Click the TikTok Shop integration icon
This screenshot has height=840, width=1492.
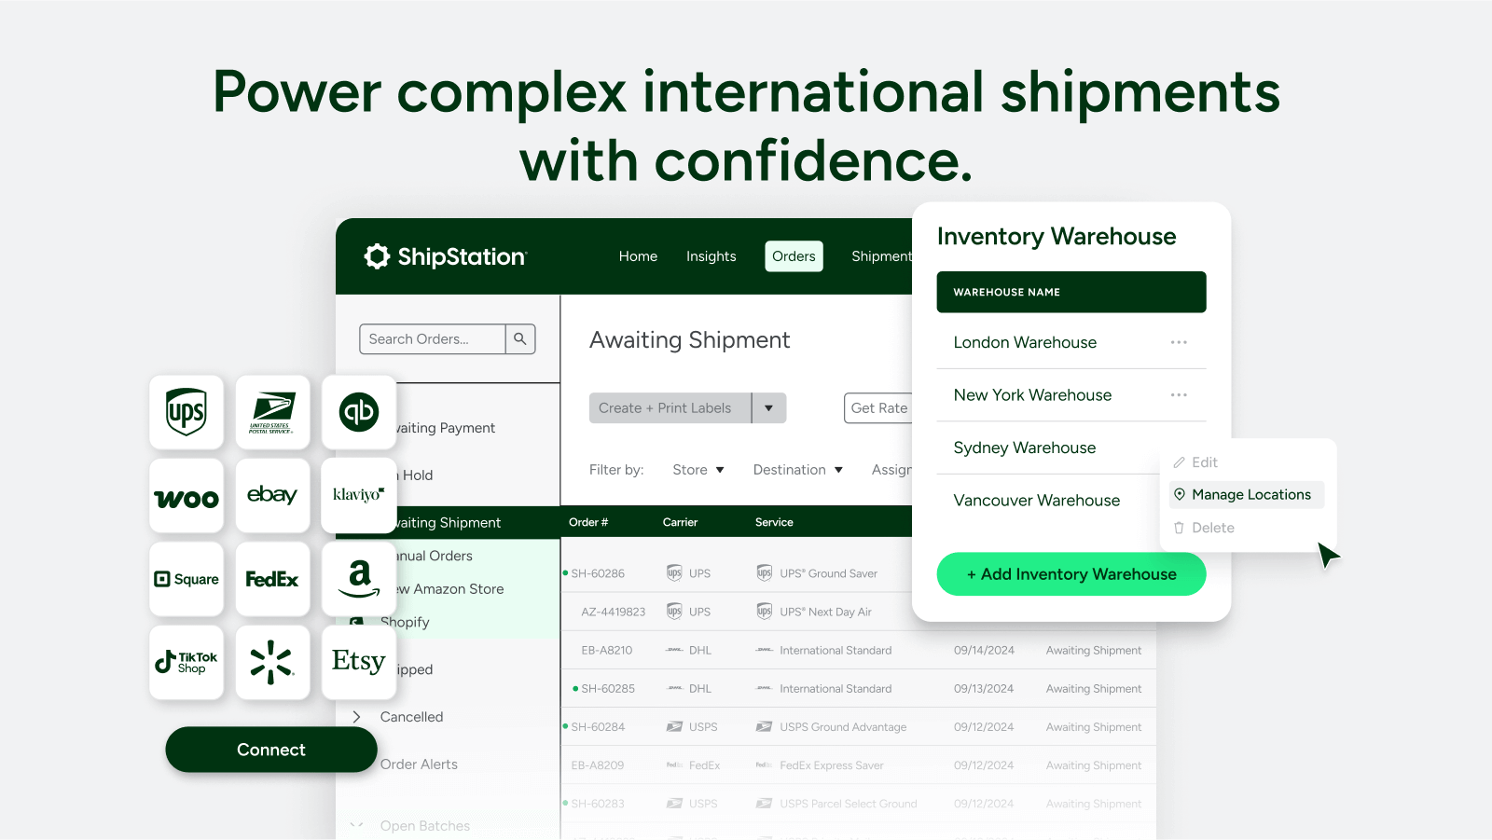[x=186, y=663]
